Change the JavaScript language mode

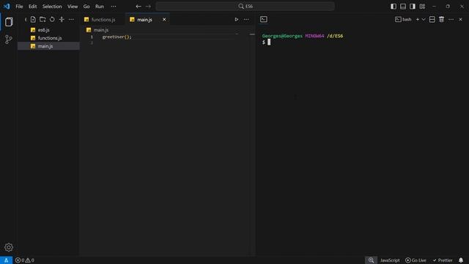(x=390, y=260)
